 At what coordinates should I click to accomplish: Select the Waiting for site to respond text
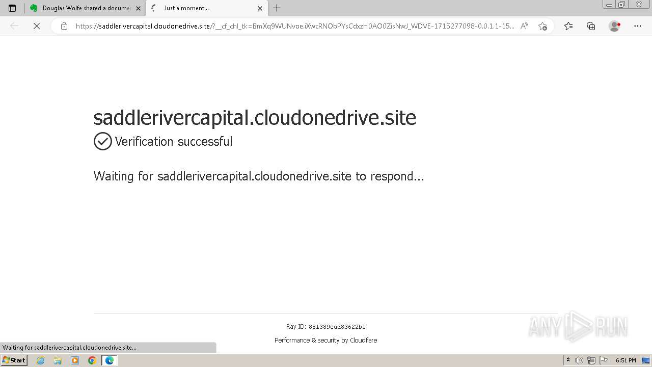coord(259,176)
